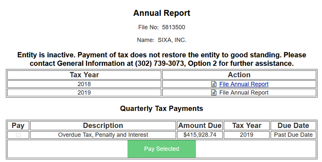
Task: Click the Annual Report page heading
Action: [x=162, y=13]
